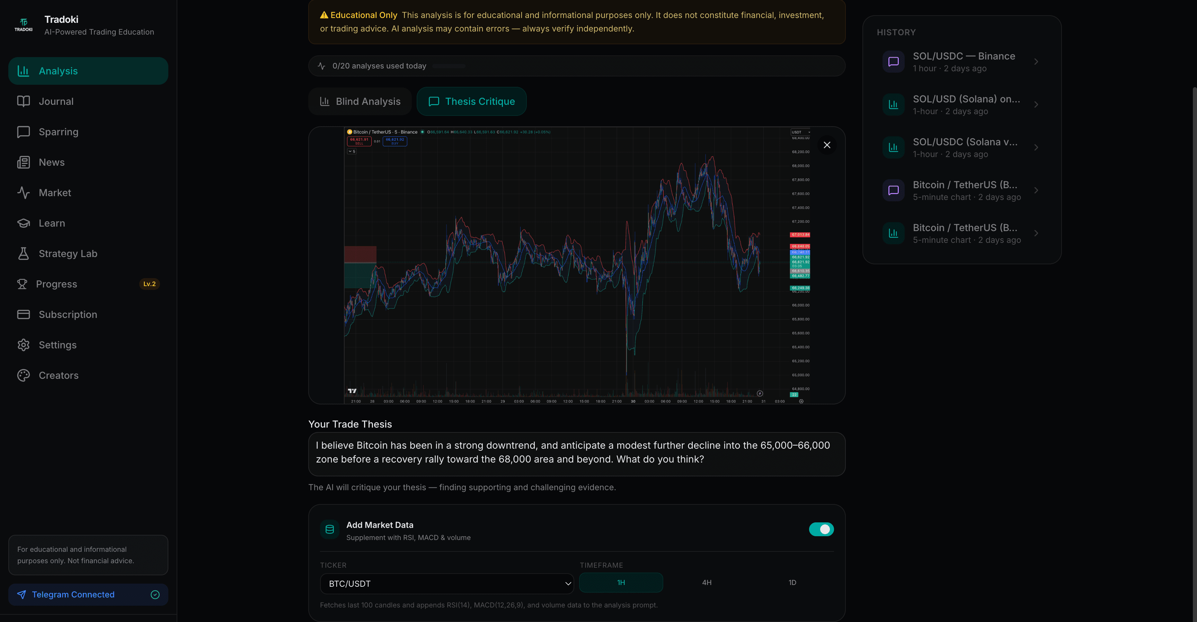1197x622 pixels.
Task: Switch to the Thesis Critique tab
Action: pos(471,101)
